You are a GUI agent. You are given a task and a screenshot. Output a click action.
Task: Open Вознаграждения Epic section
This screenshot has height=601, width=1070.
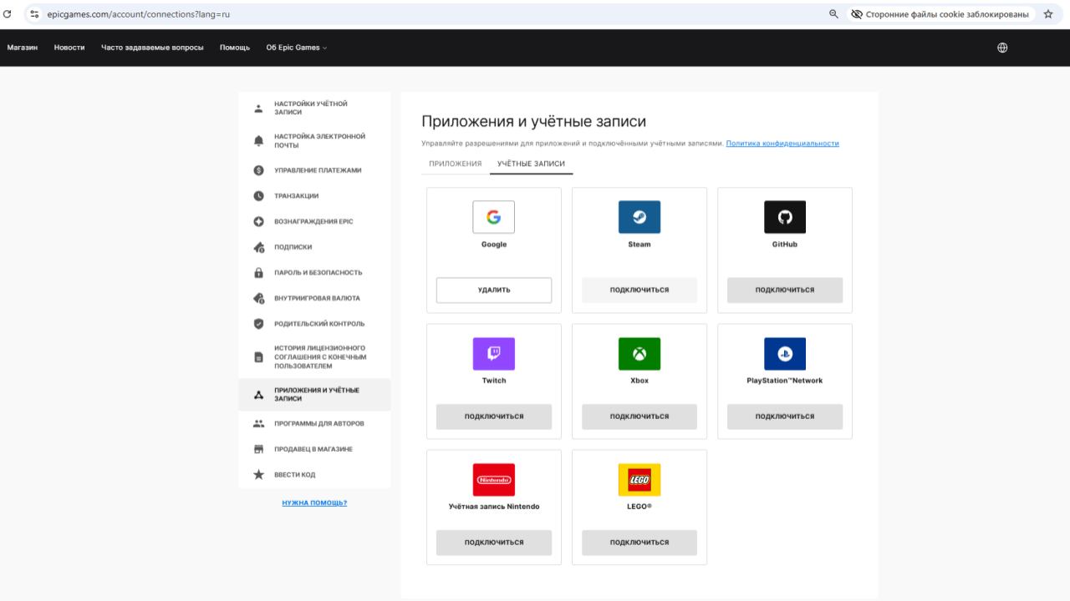[x=314, y=222]
